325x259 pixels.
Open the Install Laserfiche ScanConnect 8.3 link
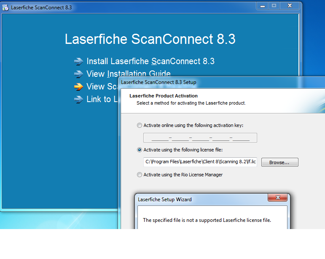[x=150, y=62]
